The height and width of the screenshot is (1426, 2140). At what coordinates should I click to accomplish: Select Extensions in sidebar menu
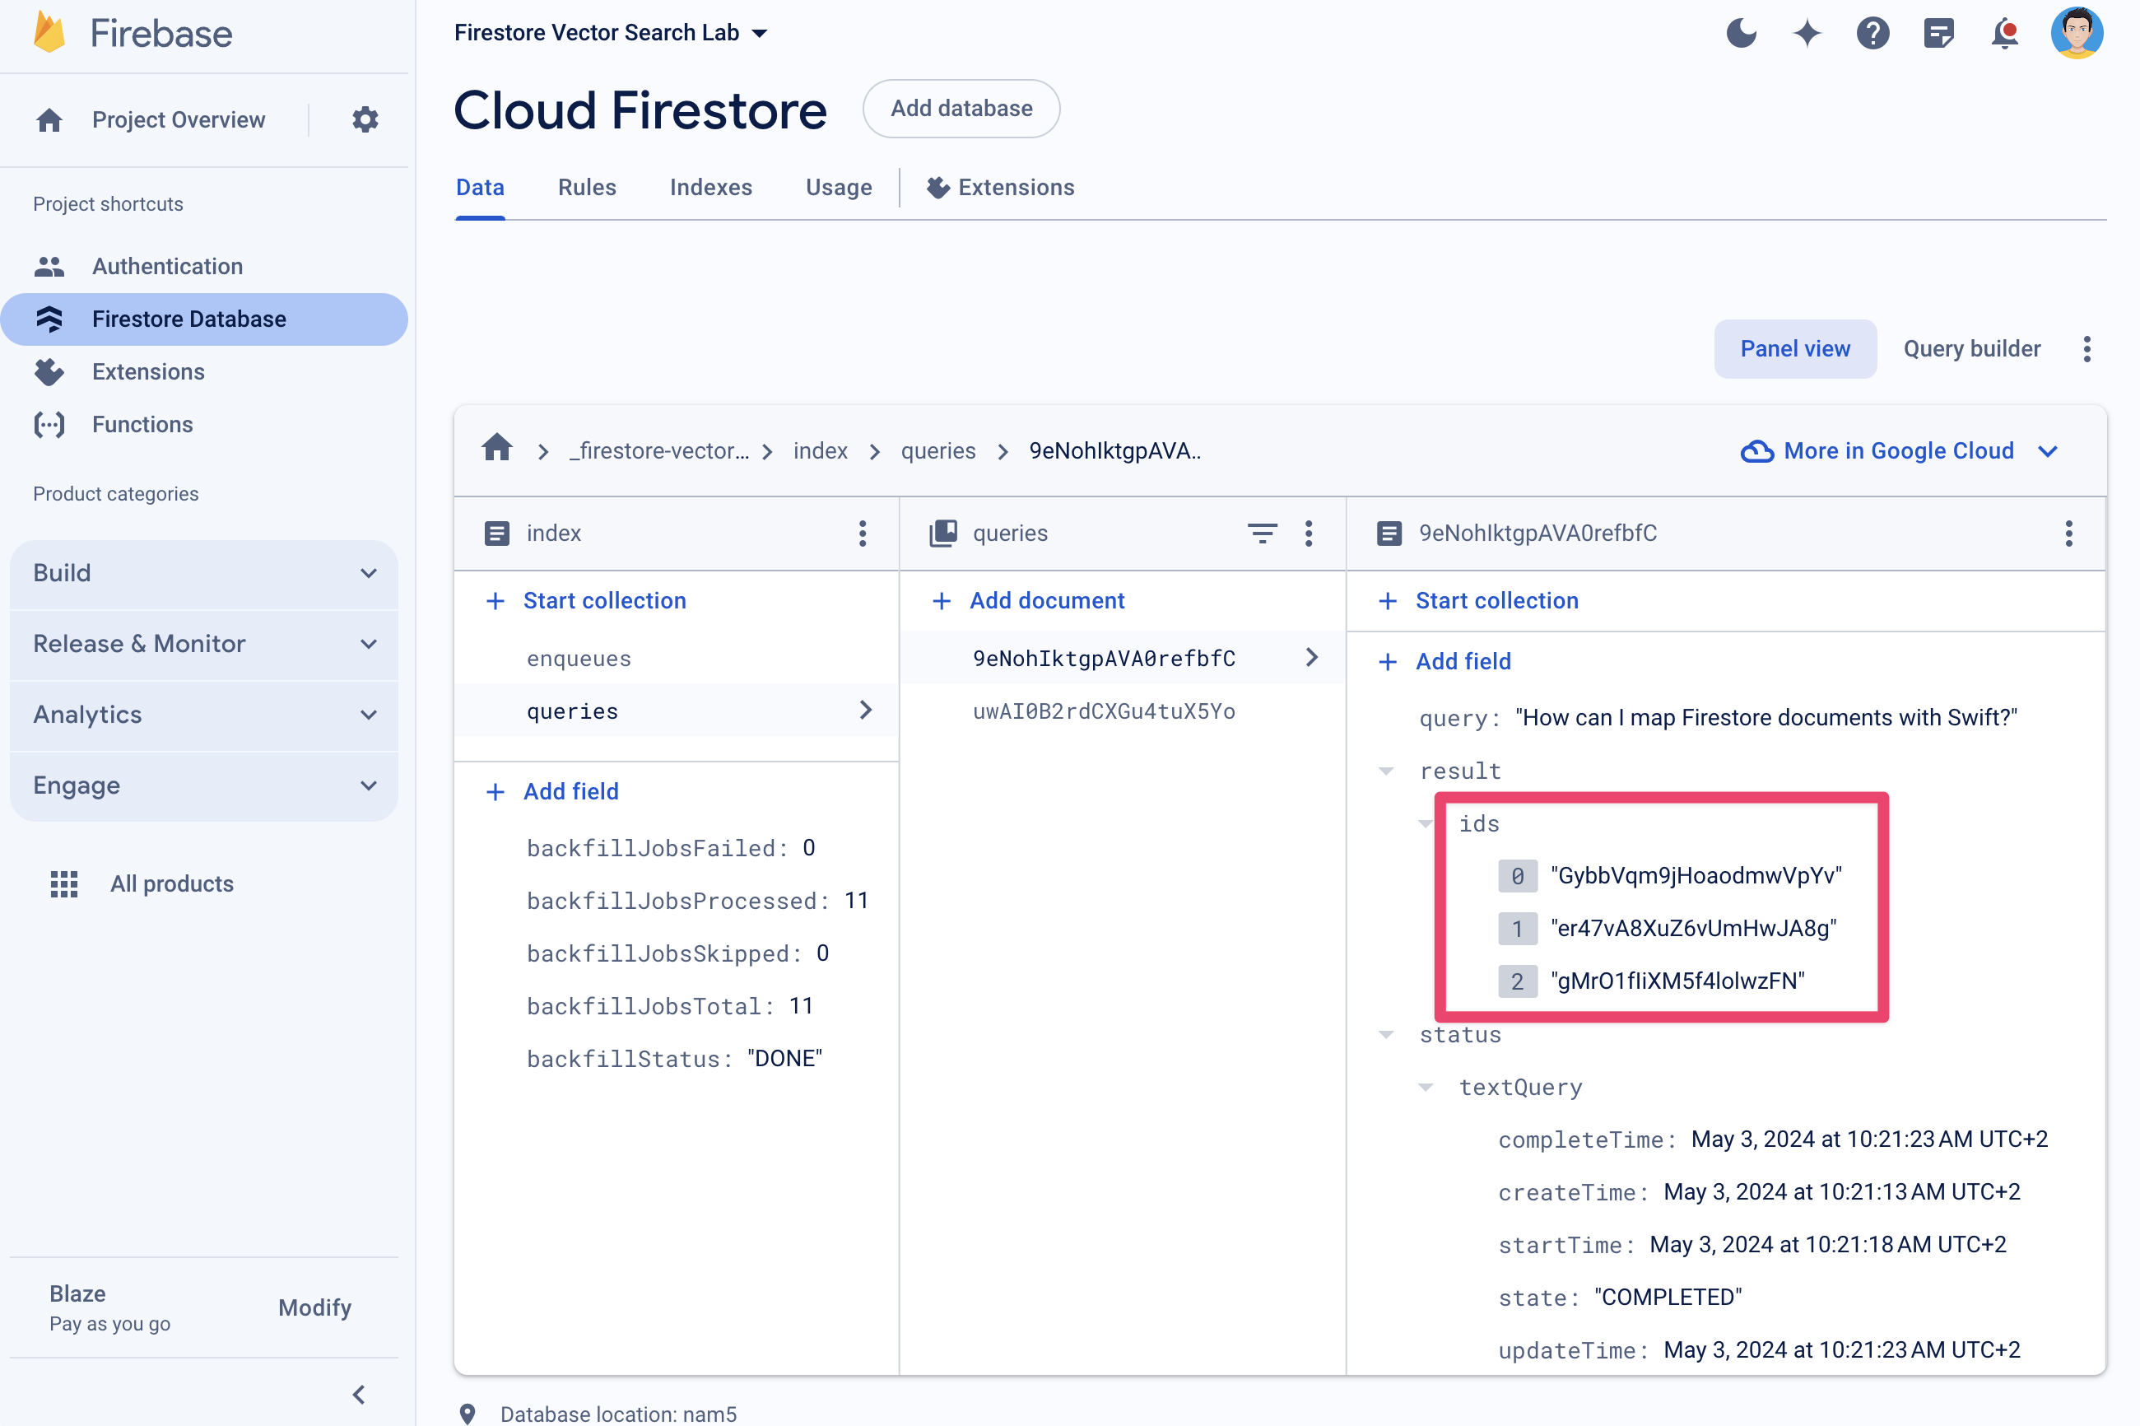click(x=148, y=370)
